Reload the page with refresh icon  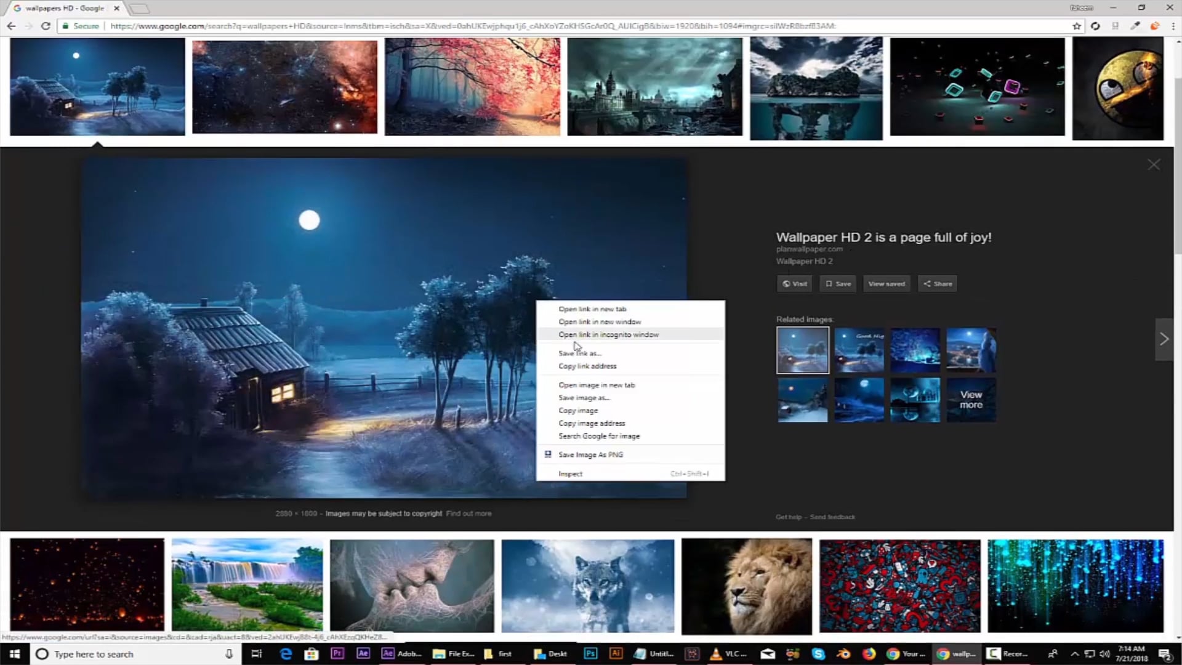coord(46,26)
